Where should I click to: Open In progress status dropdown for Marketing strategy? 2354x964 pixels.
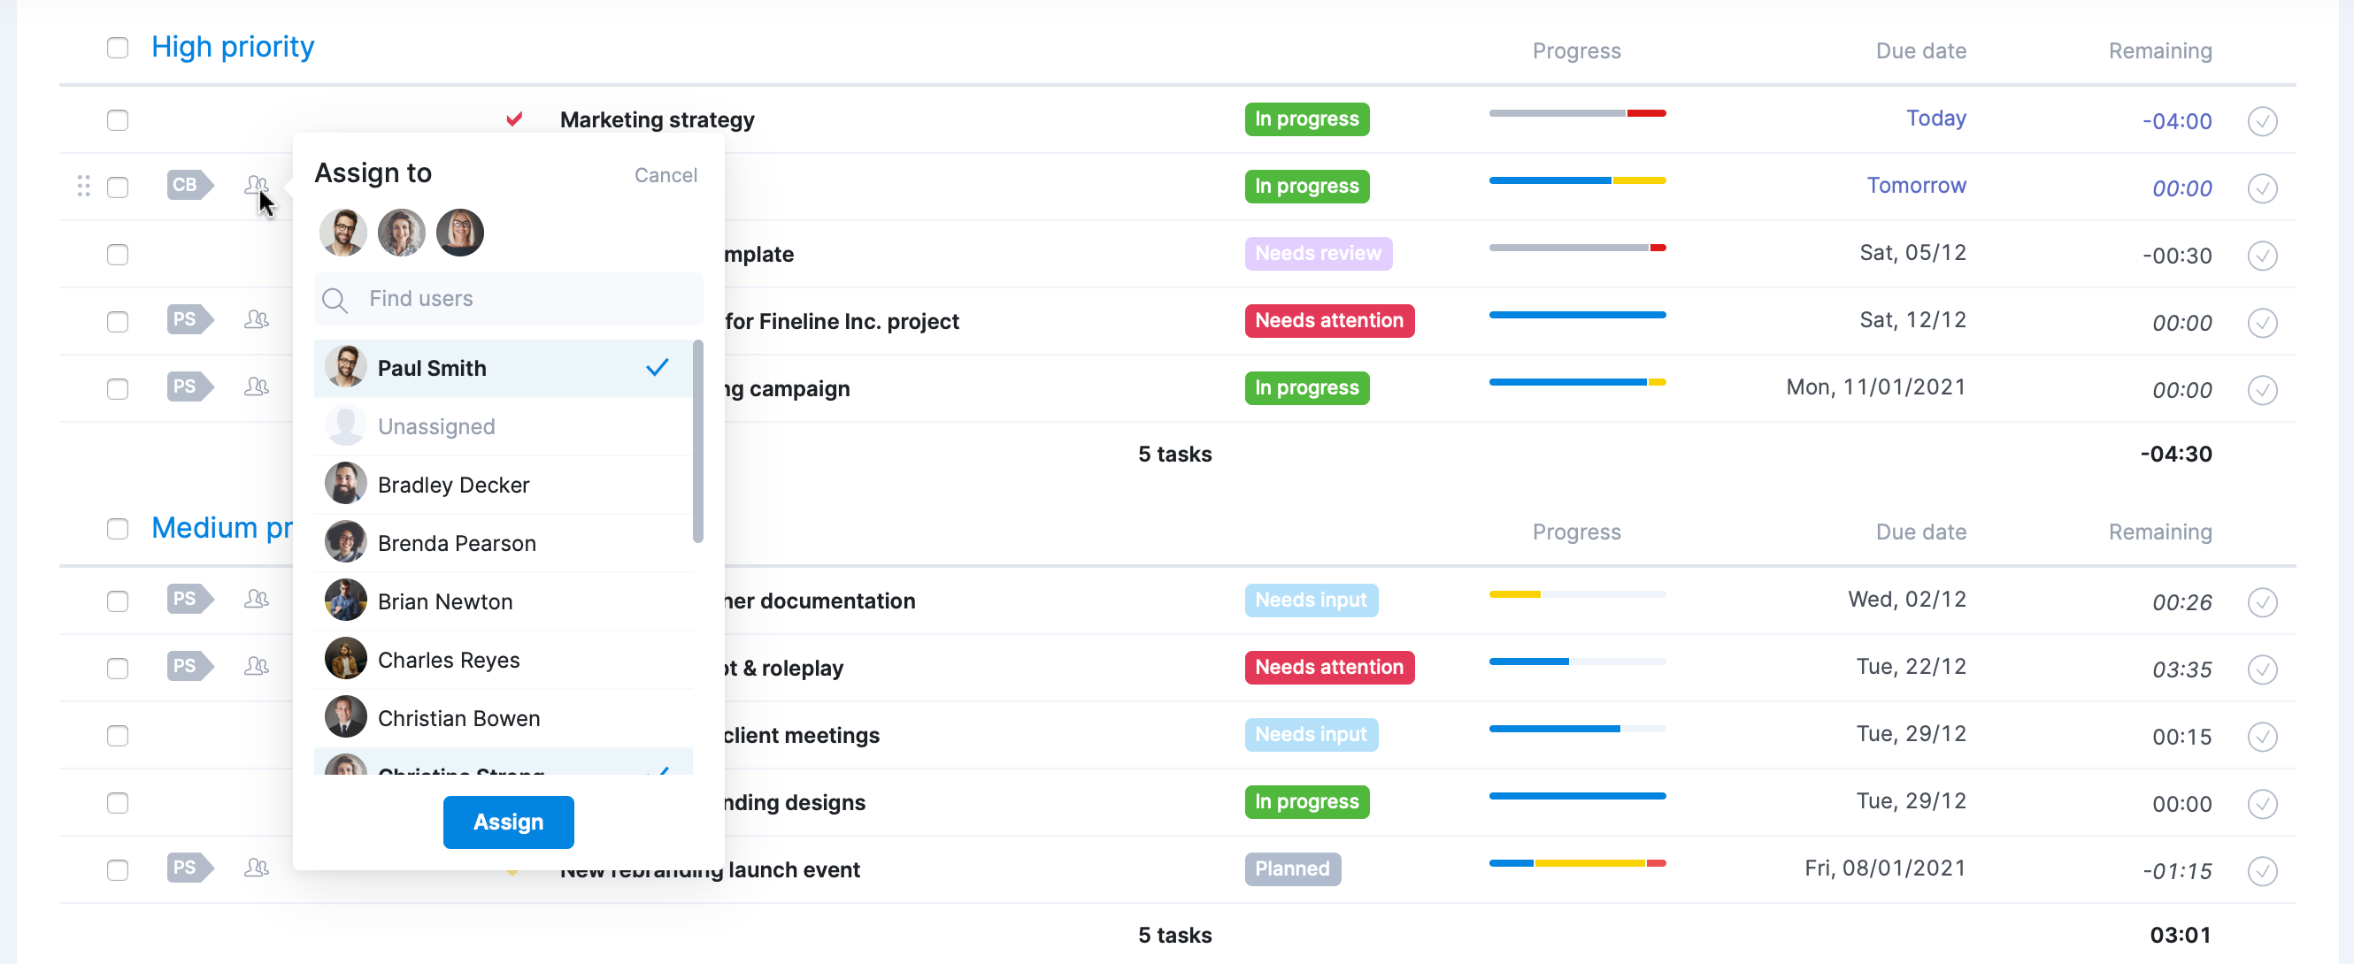click(1306, 119)
